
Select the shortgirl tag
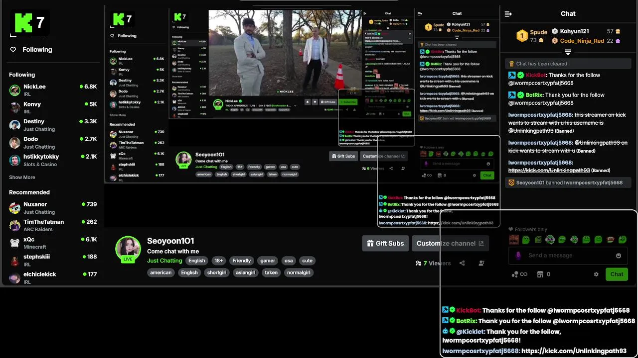[216, 272]
